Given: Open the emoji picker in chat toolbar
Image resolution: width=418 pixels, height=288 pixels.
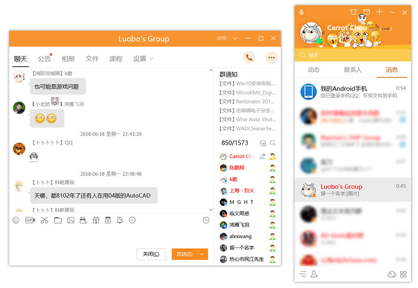Looking at the screenshot, I should pyautogui.click(x=16, y=220).
